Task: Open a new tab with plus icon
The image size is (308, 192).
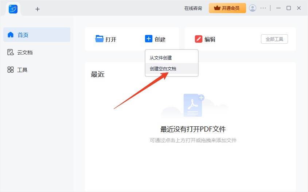Action: pyautogui.click(x=37, y=9)
